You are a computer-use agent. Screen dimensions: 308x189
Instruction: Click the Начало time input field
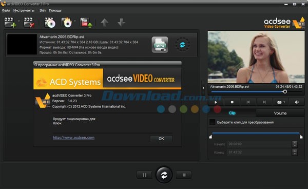click(259, 144)
